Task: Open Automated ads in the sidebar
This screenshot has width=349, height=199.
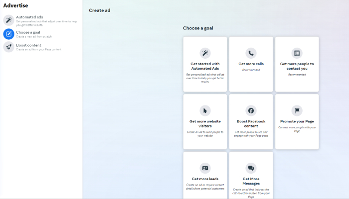Action: click(29, 17)
